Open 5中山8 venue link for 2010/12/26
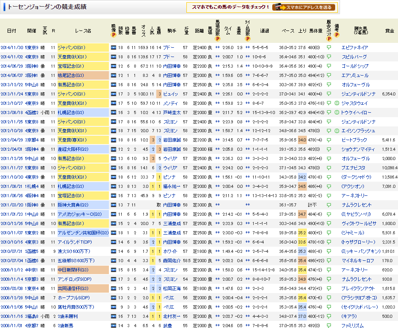This screenshot has height=328, width=398. point(32,224)
